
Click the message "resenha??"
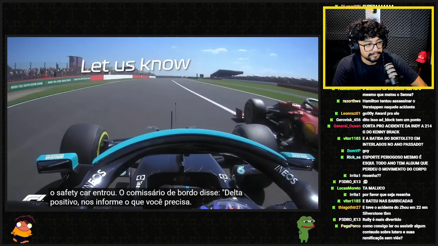(372, 176)
